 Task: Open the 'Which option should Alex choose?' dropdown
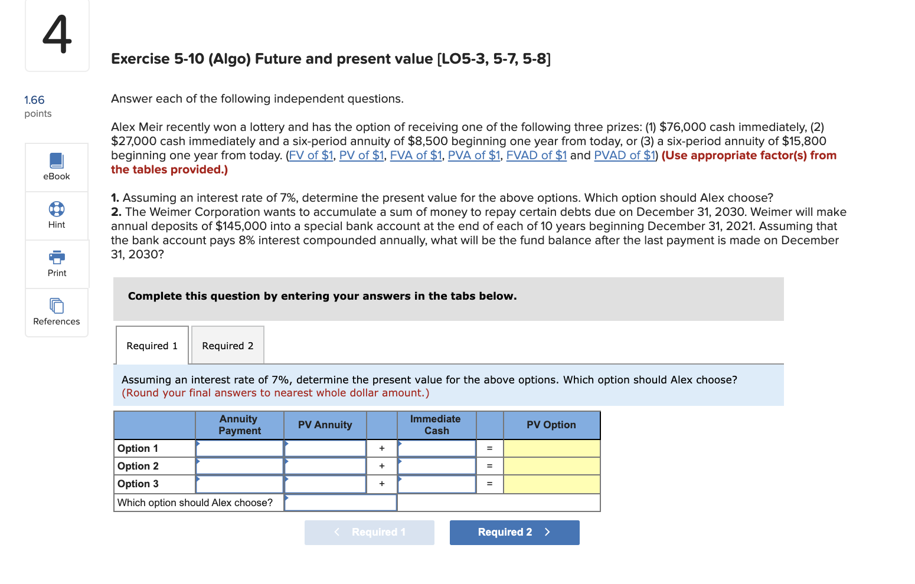(340, 503)
